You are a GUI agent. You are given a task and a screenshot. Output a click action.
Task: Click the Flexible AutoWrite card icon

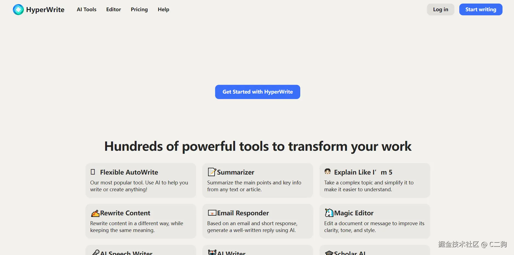[93, 172]
